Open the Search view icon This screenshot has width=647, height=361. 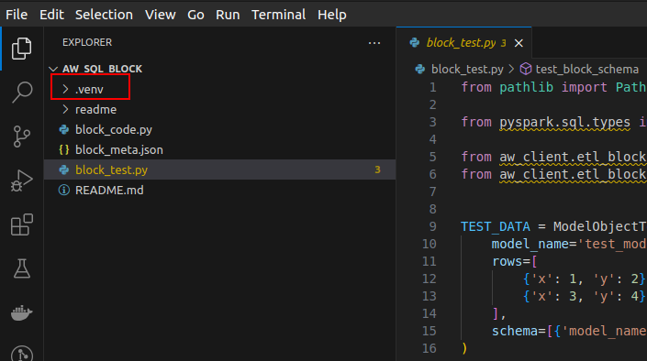(21, 92)
